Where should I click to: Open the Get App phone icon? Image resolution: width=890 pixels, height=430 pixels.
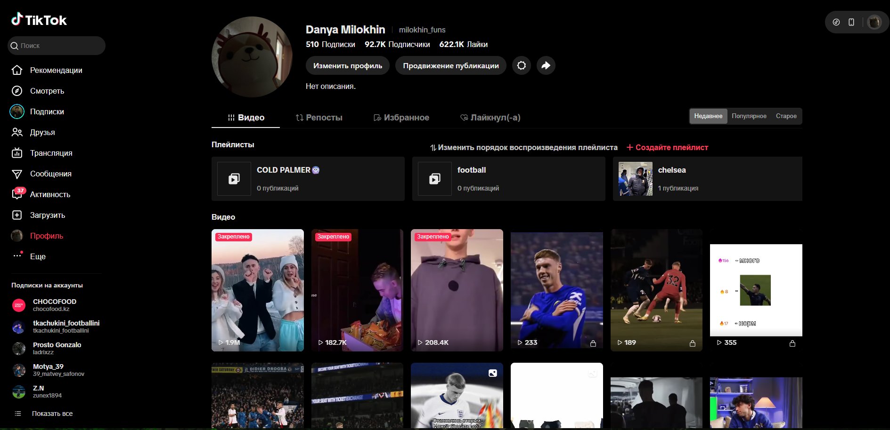click(x=851, y=22)
